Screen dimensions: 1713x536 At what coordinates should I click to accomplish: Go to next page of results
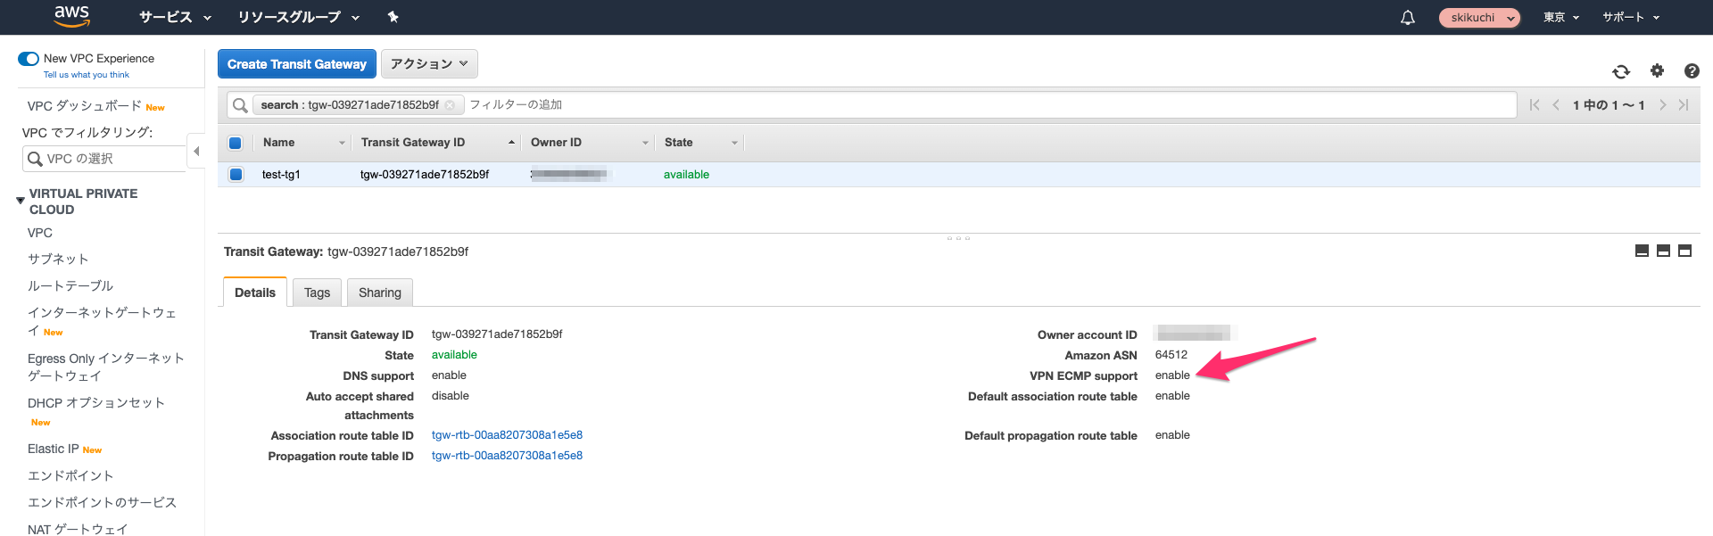tap(1662, 105)
